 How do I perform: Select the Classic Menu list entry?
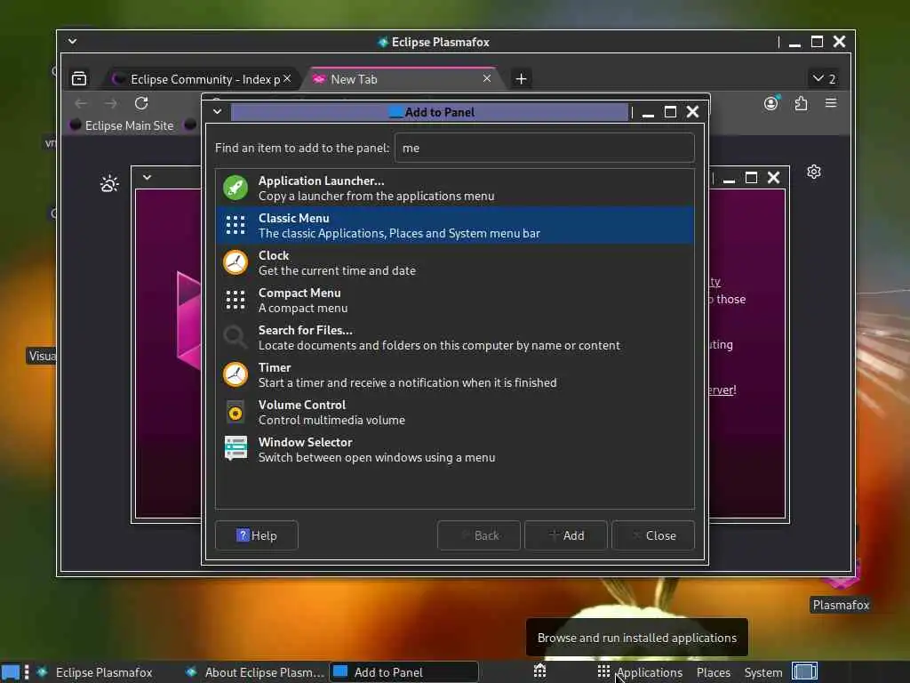[x=455, y=225]
